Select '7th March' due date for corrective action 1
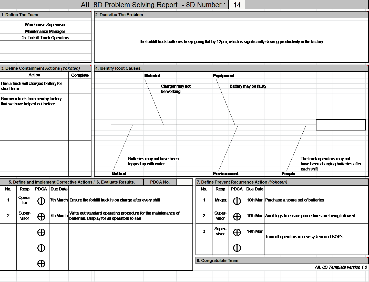 pos(59,200)
